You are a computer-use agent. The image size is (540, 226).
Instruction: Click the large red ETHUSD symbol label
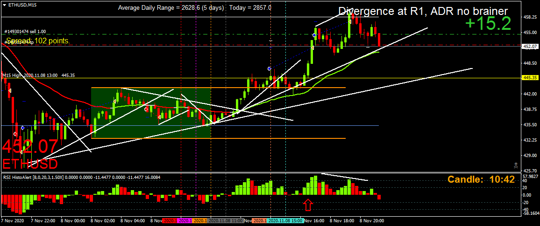30,164
